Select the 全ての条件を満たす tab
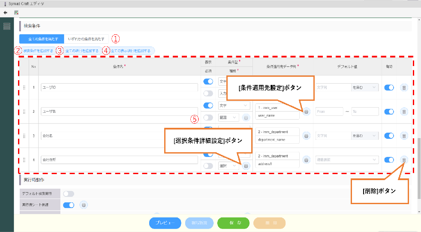The height and width of the screenshot is (232, 421). pyautogui.click(x=42, y=39)
